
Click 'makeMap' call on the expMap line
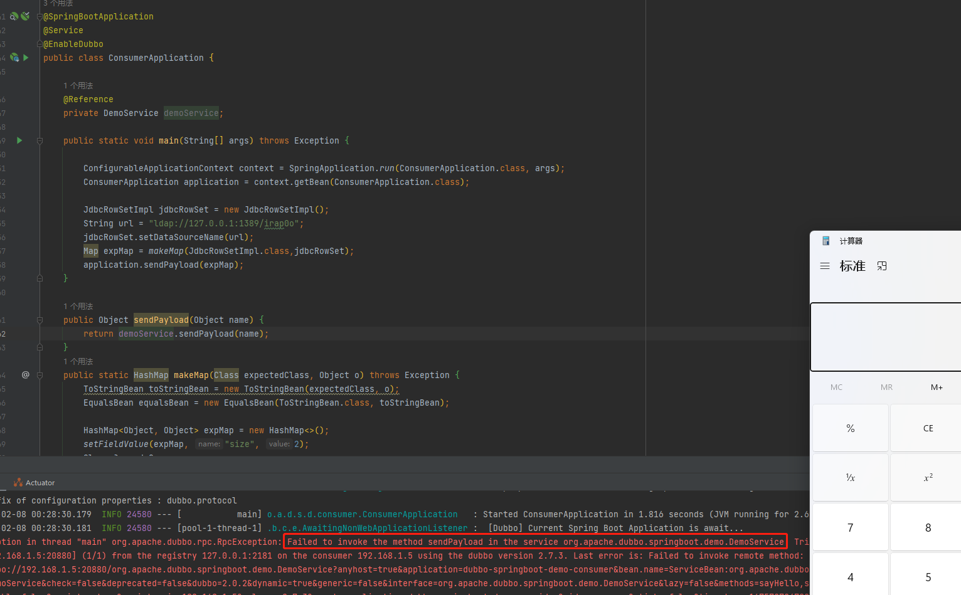click(x=166, y=251)
